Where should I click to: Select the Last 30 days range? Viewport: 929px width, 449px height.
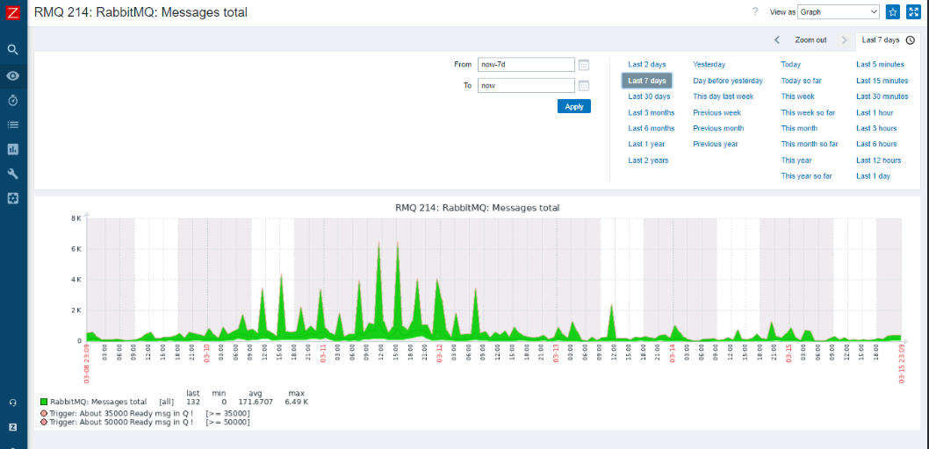point(649,96)
